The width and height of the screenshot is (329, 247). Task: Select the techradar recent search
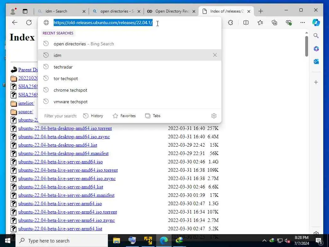click(130, 67)
